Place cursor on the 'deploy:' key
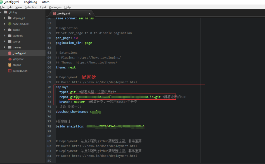 click(62, 87)
